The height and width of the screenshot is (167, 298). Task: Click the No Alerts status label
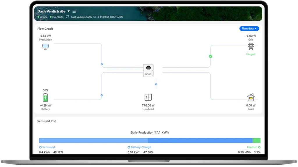(x=57, y=17)
